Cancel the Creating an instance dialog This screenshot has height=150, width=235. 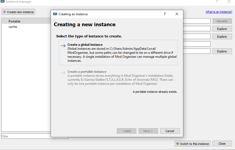coord(170,131)
